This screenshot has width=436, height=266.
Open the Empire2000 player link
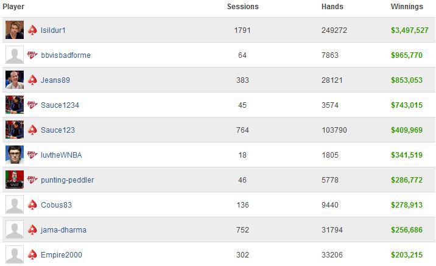tap(62, 254)
